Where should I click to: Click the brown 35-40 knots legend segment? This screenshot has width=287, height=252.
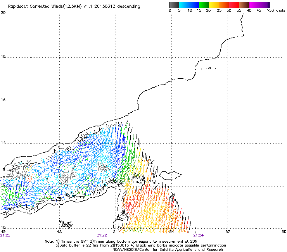(x=244, y=5)
